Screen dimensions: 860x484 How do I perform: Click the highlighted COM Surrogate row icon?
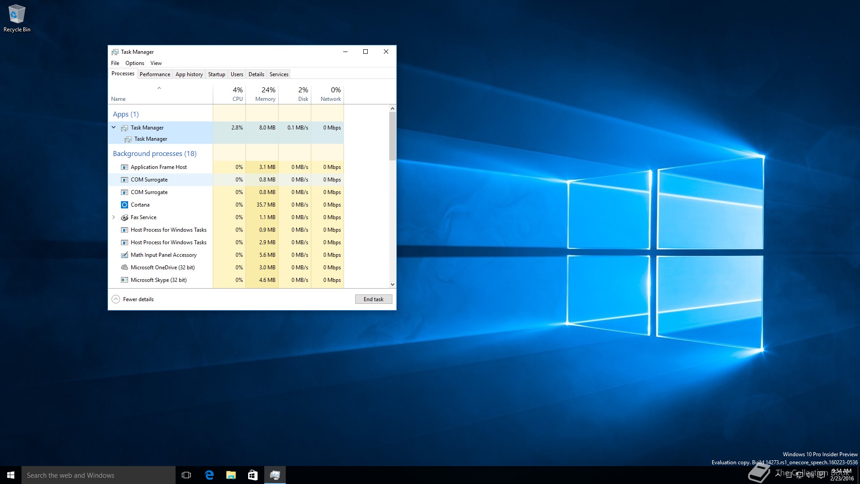(x=125, y=180)
